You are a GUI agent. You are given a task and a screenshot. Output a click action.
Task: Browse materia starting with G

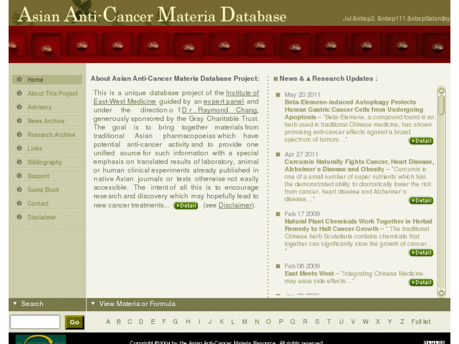(x=176, y=322)
